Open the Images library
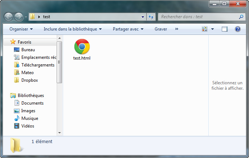The image size is (249, 158). pos(28,111)
